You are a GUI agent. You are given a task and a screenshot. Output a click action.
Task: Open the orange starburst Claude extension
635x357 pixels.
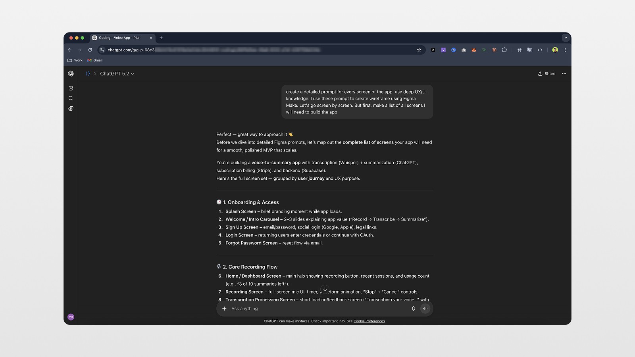coord(494,50)
